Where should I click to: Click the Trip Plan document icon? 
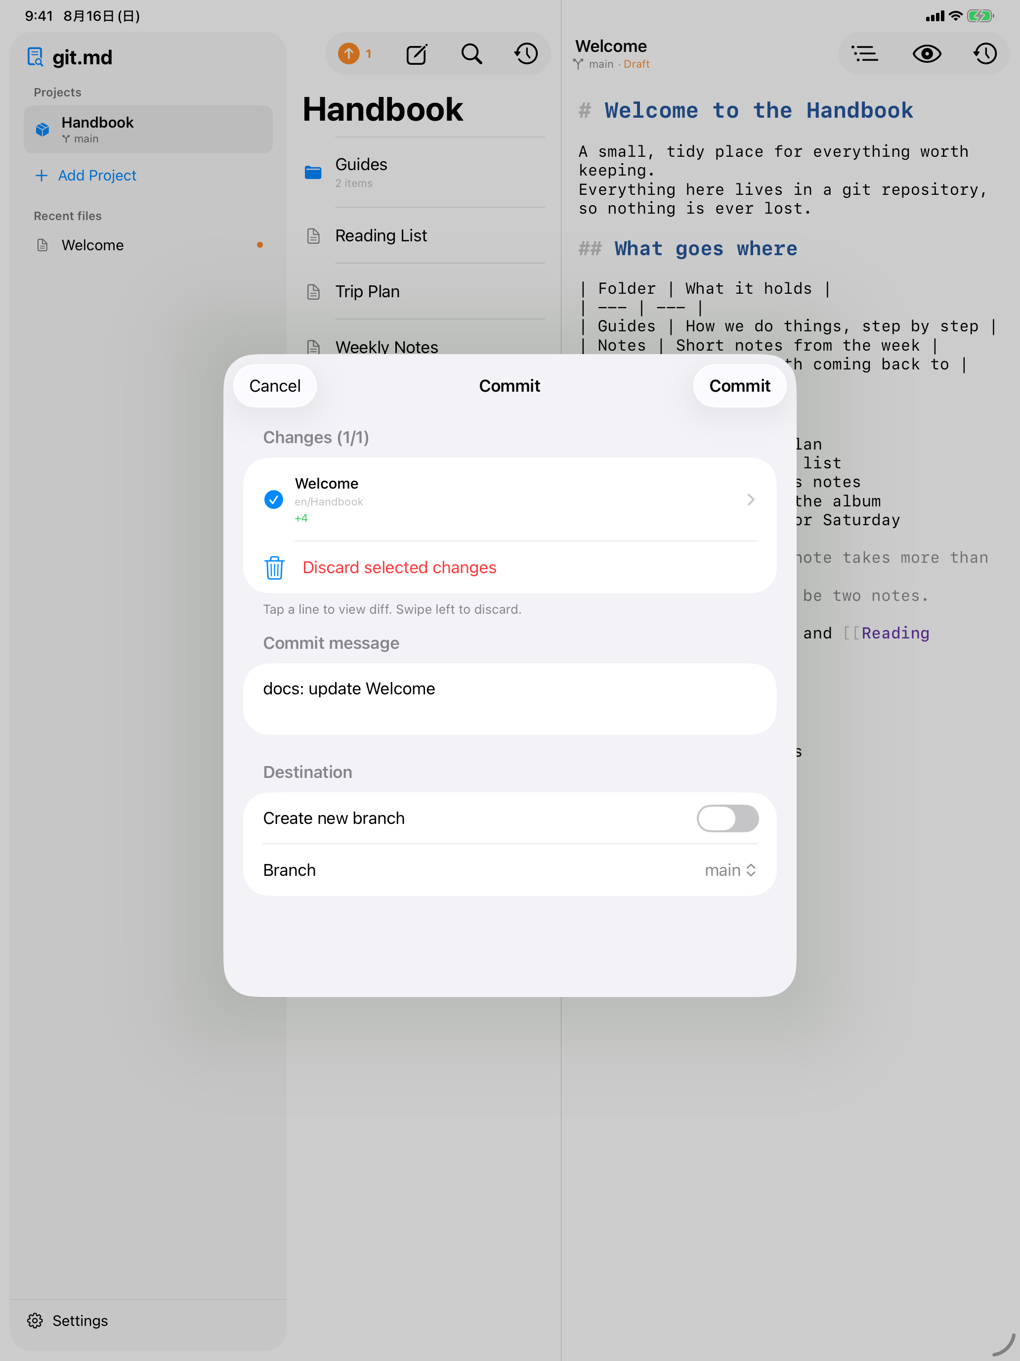tap(314, 292)
